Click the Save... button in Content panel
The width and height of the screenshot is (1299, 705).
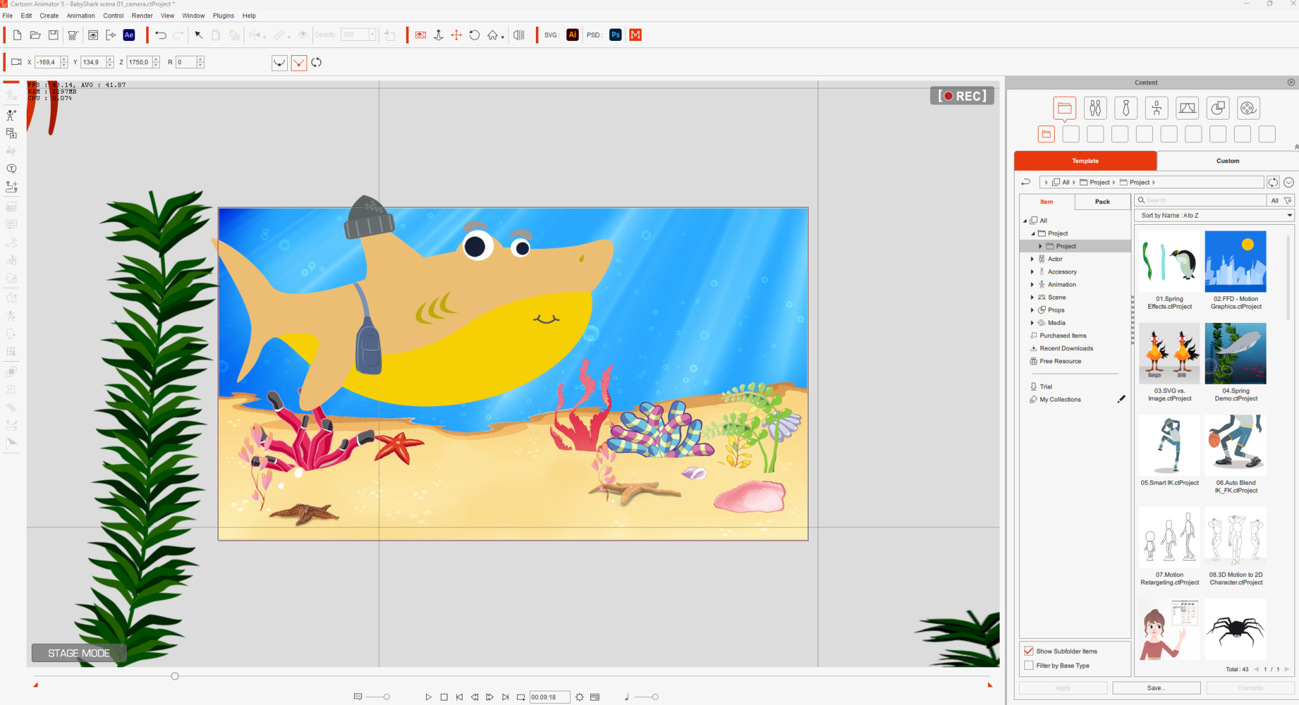pos(1156,688)
